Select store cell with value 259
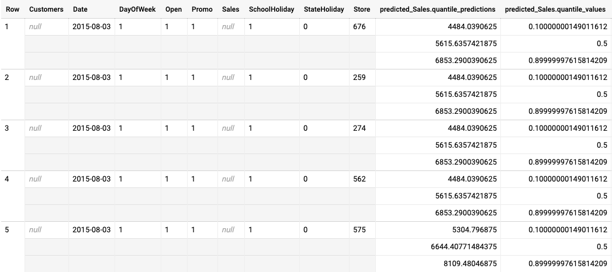The image size is (612, 272). click(359, 78)
